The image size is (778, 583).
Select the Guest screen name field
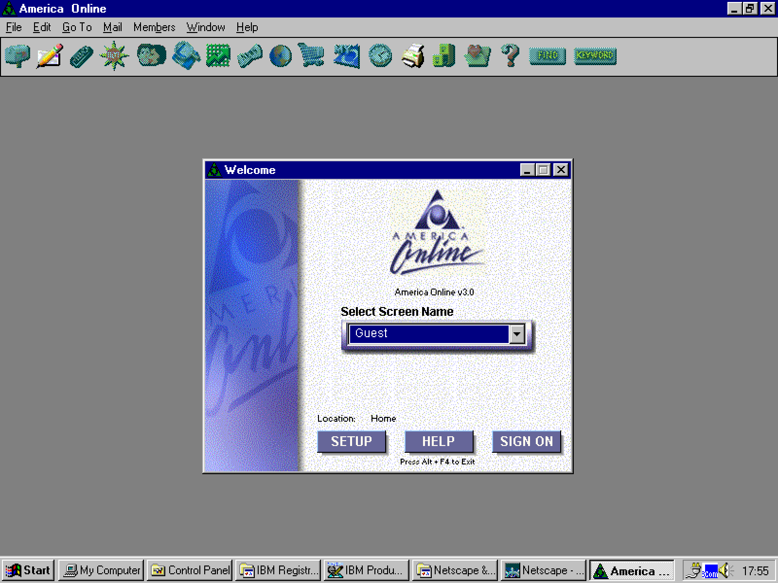pos(429,334)
